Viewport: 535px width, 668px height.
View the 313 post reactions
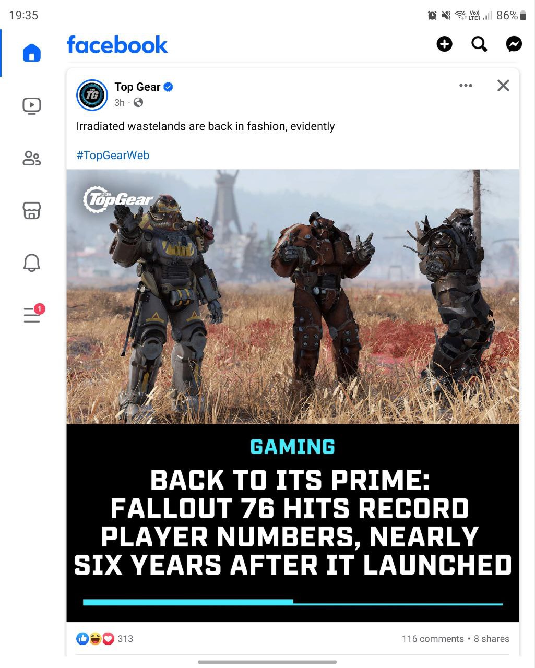click(104, 639)
